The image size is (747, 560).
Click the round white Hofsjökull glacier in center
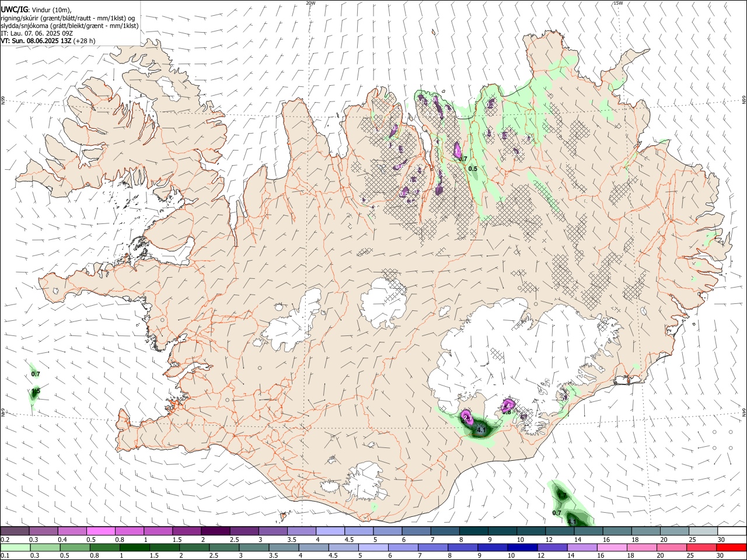click(x=383, y=303)
